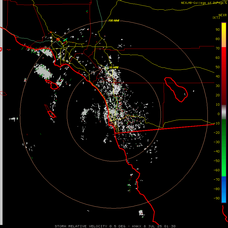This screenshot has width=228, height=228.
Task: Click the positive 20 scale value
Action: pyautogui.click(x=218, y=95)
